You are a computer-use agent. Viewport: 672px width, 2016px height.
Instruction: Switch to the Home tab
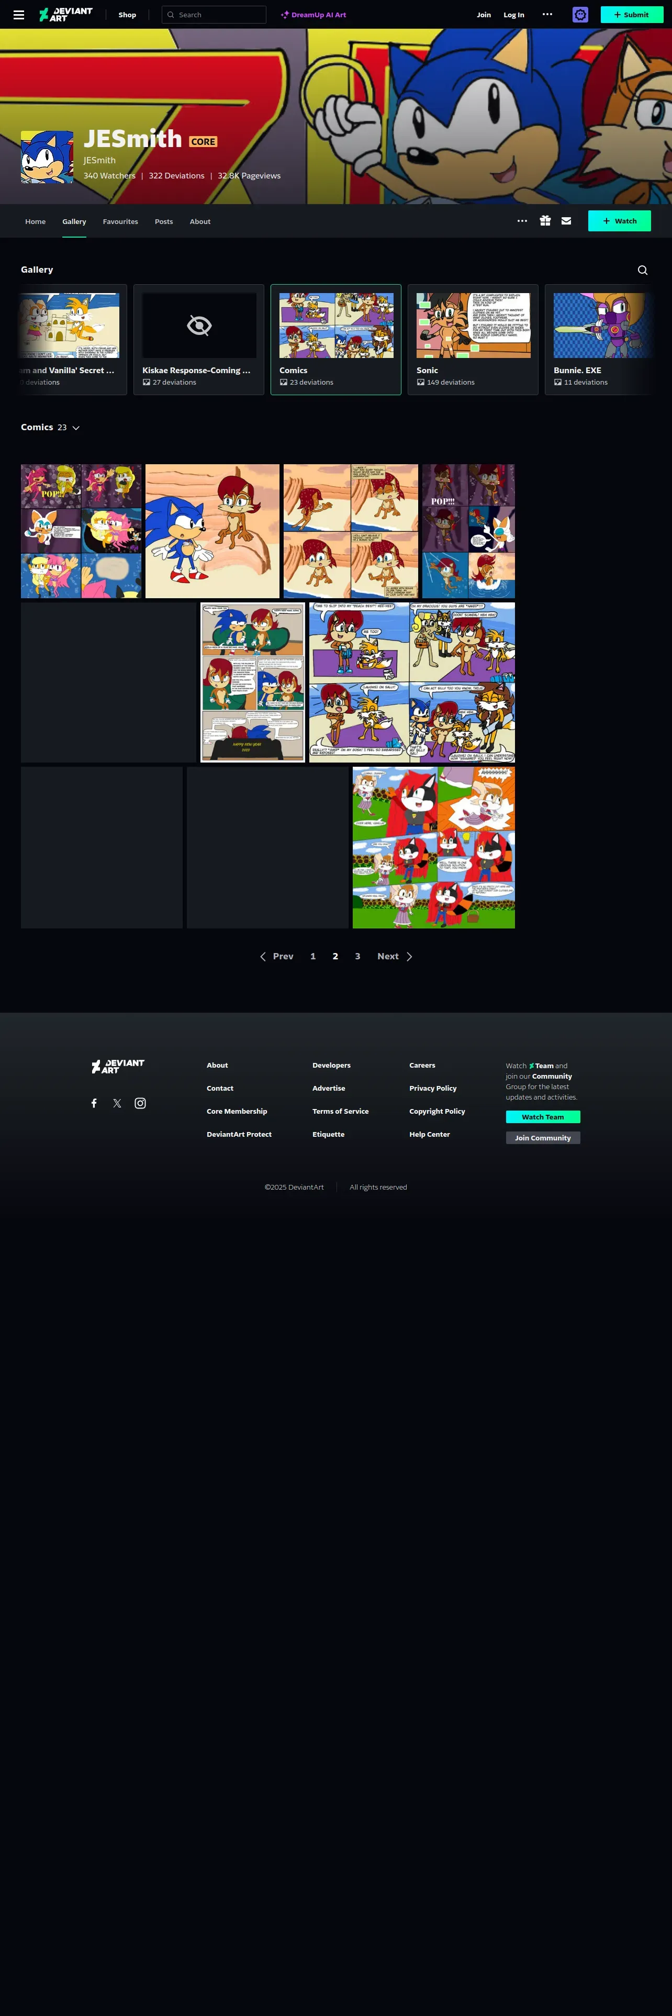[x=35, y=221]
